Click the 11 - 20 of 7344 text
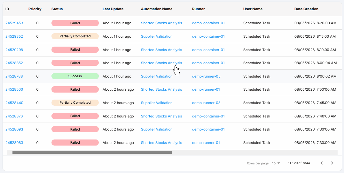 299,163
